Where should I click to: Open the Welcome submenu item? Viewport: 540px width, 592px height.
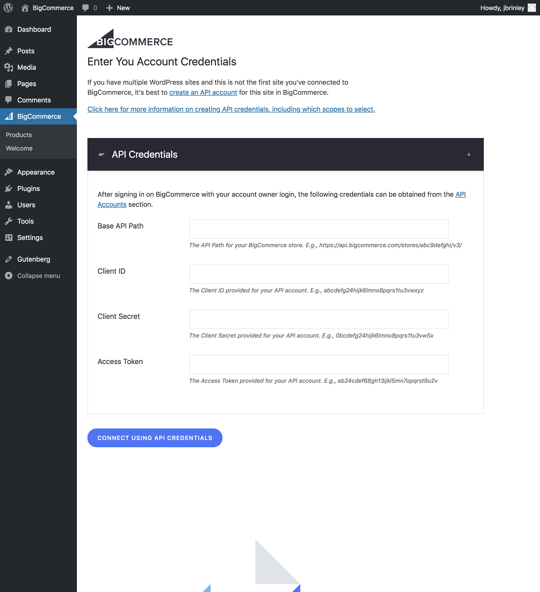point(19,148)
